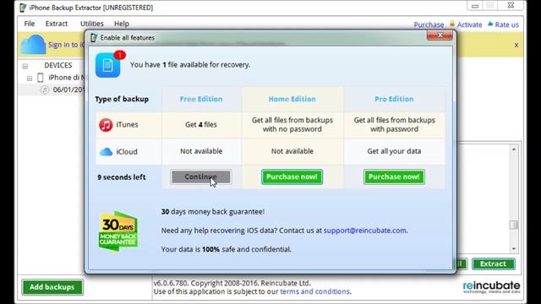541x304 pixels.
Task: Click the scrollbar thumb in right panel
Action: tap(514, 225)
